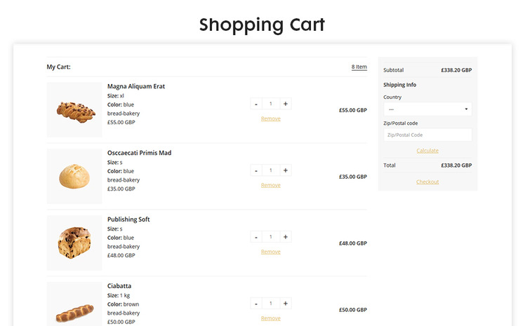The width and height of the screenshot is (525, 326).
Task: Open the Publishing Soft product title
Action: [128, 219]
